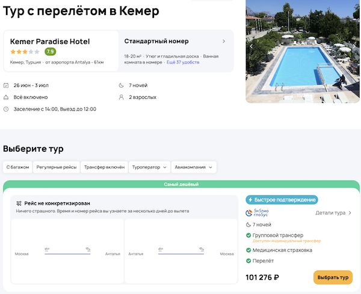Click the calendar icon beside 26 июн - 3 июл

[x=7, y=85]
